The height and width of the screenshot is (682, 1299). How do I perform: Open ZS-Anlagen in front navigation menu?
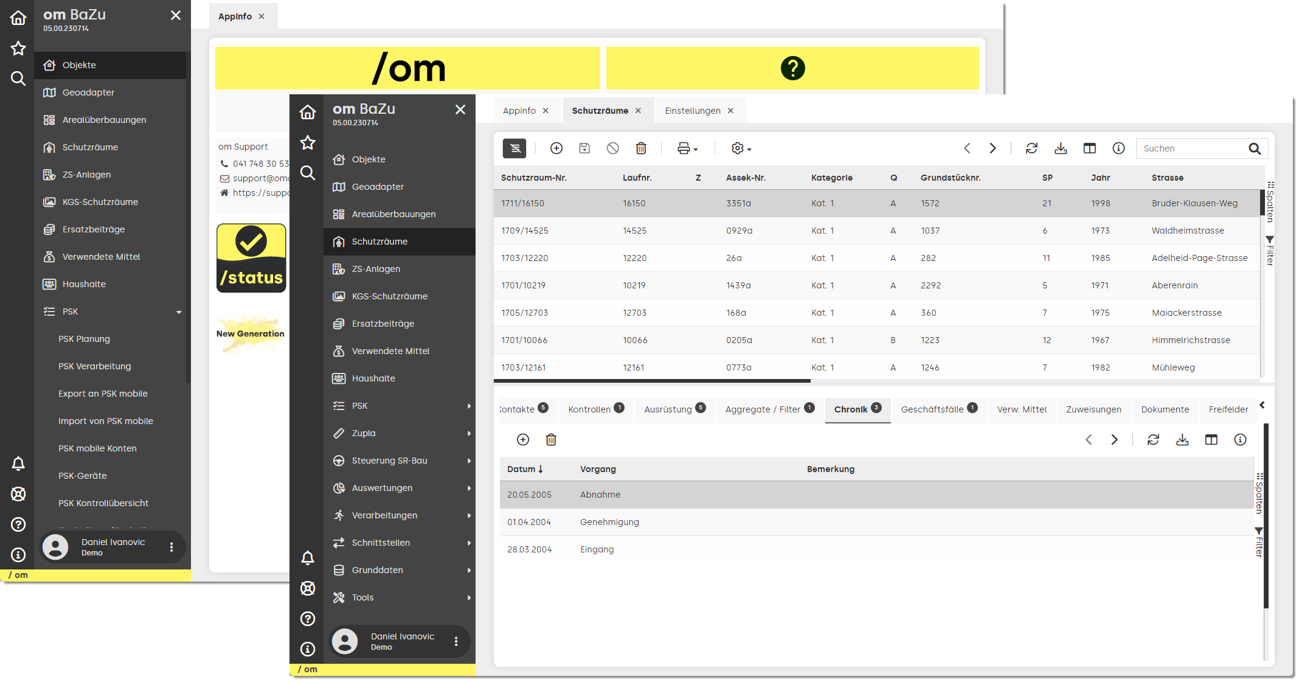[376, 269]
